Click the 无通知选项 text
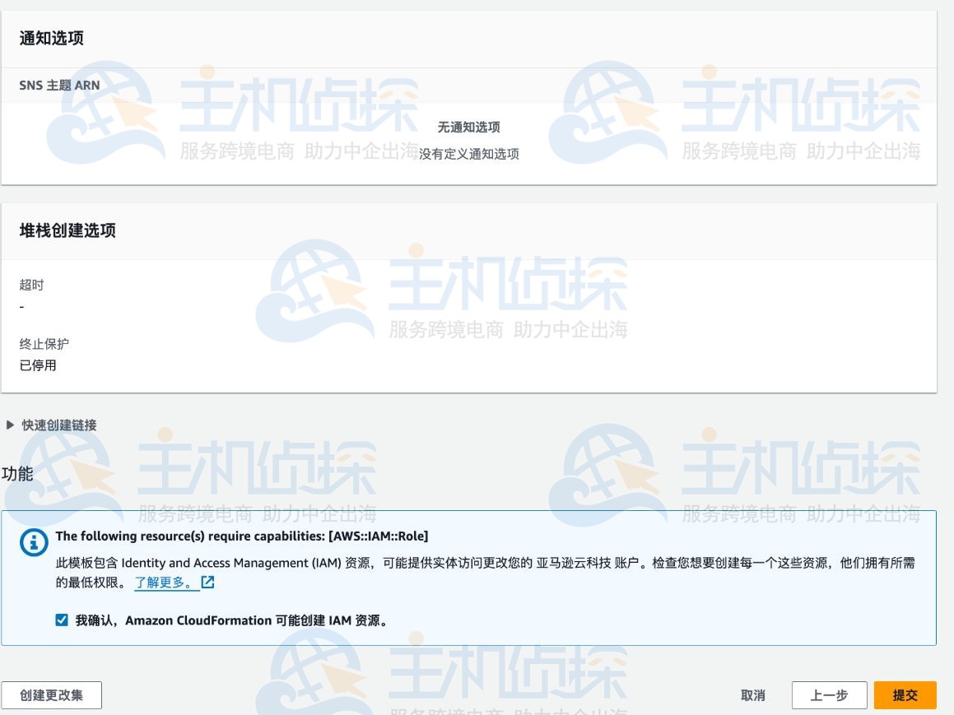Viewport: 954px width, 715px height. pyautogui.click(x=468, y=127)
